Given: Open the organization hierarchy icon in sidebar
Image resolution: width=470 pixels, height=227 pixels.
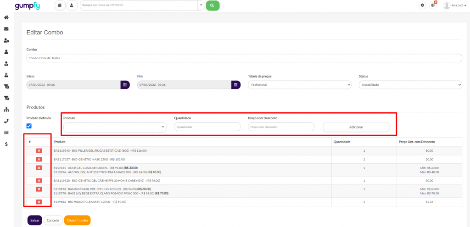Looking at the screenshot, I should (x=6, y=110).
